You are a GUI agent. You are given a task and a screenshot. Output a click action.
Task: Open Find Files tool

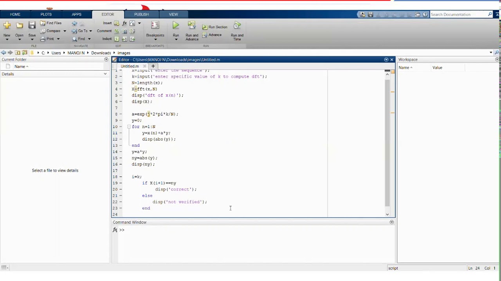pyautogui.click(x=51, y=23)
